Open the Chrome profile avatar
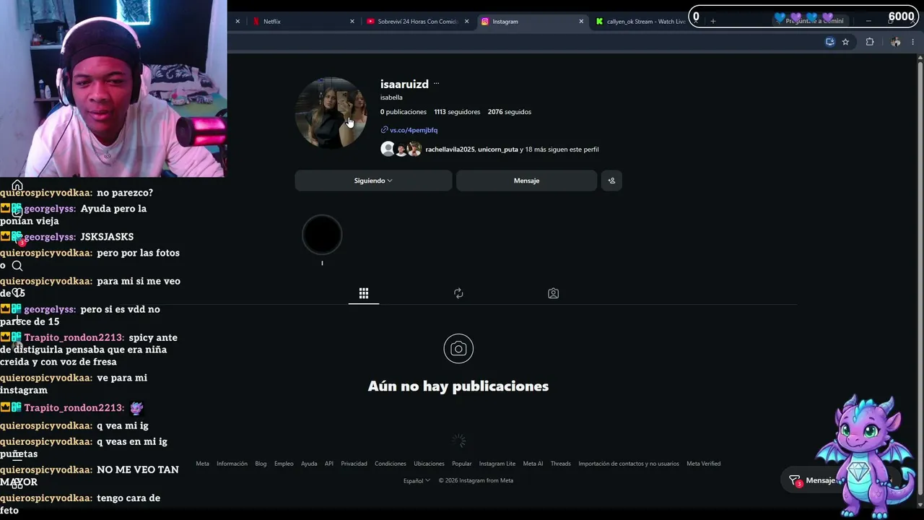This screenshot has height=520, width=924. point(896,42)
